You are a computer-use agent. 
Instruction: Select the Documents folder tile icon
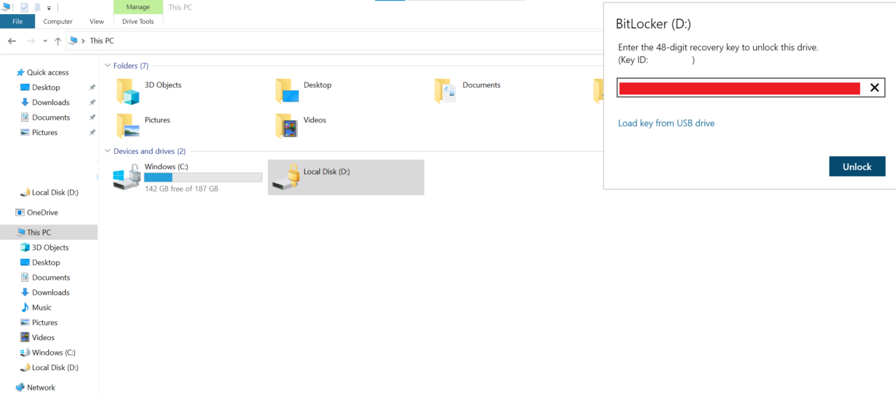tap(446, 91)
